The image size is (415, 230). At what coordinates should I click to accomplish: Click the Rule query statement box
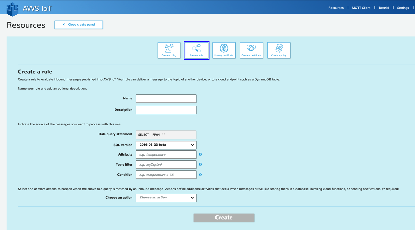pyautogui.click(x=166, y=135)
